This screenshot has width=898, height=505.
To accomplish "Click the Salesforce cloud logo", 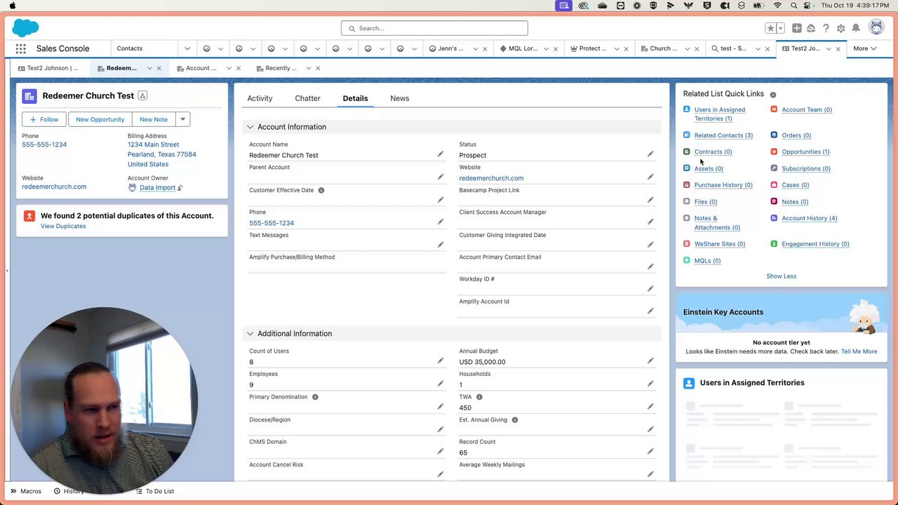I will click(x=25, y=28).
